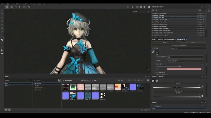Open the ファイル menu
This screenshot has width=211, height=118.
click(3, 4)
